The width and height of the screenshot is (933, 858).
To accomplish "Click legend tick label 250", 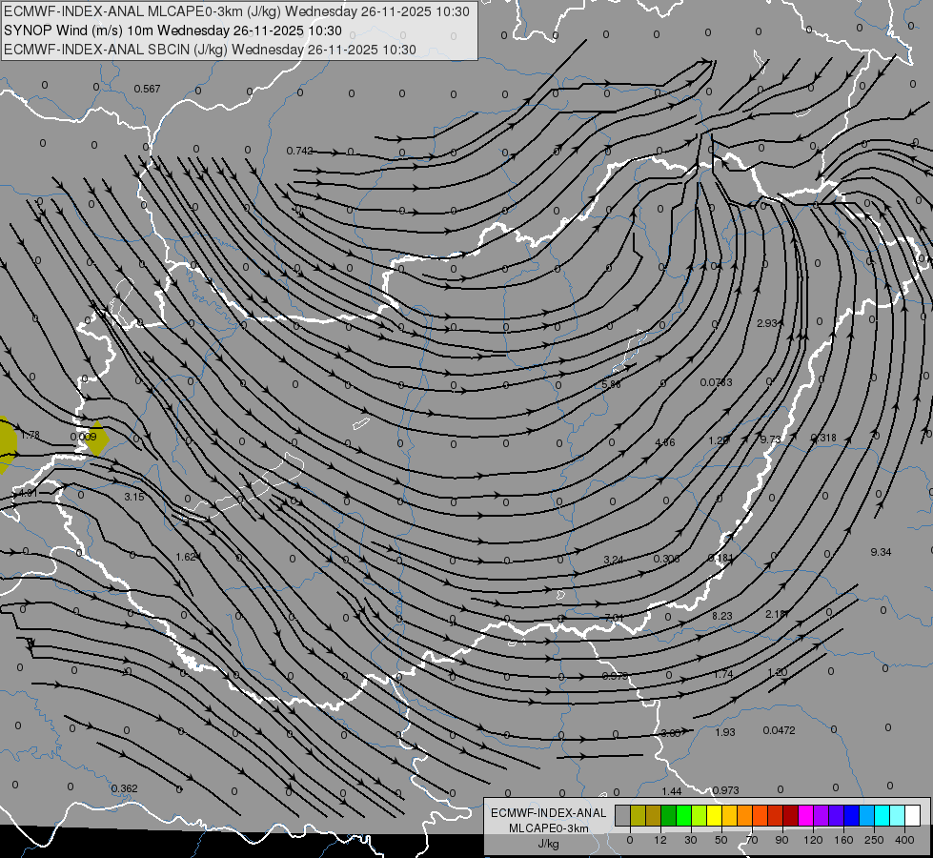I will [x=874, y=840].
